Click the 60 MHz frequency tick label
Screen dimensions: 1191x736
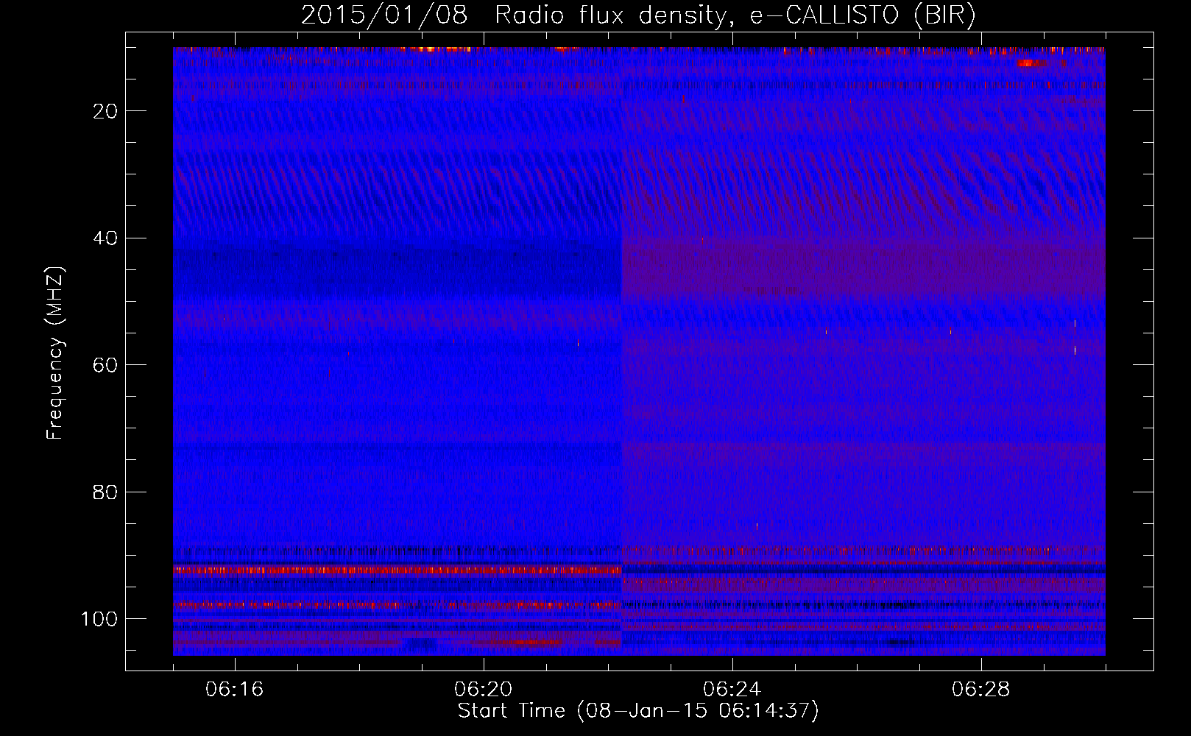tap(106, 365)
